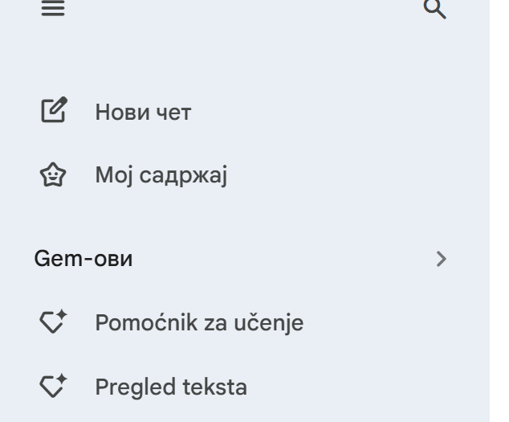
Task: Expand Gem-ови using the right chevron
Action: pos(439,259)
